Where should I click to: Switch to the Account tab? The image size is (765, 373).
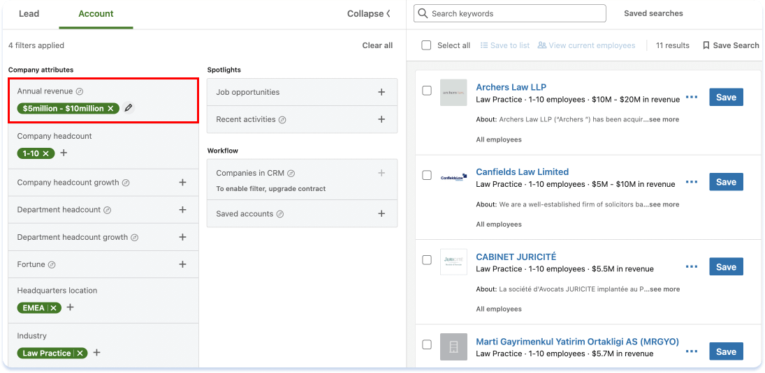(x=96, y=14)
